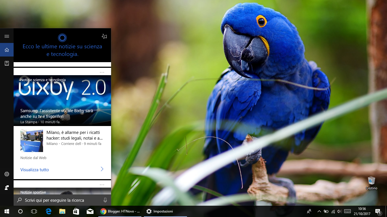Click the search magnifier icon
This screenshot has height=217, width=387.
pyautogui.click(x=19, y=200)
